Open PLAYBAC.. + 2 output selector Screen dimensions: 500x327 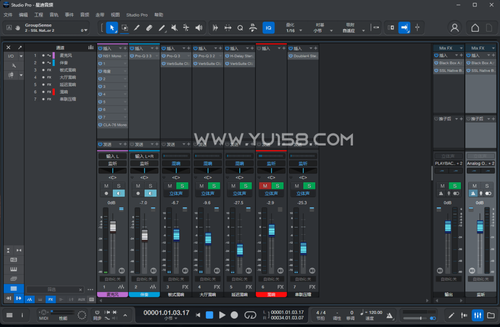[x=448, y=163]
